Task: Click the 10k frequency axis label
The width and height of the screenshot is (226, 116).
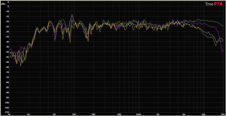Action: click(x=203, y=114)
